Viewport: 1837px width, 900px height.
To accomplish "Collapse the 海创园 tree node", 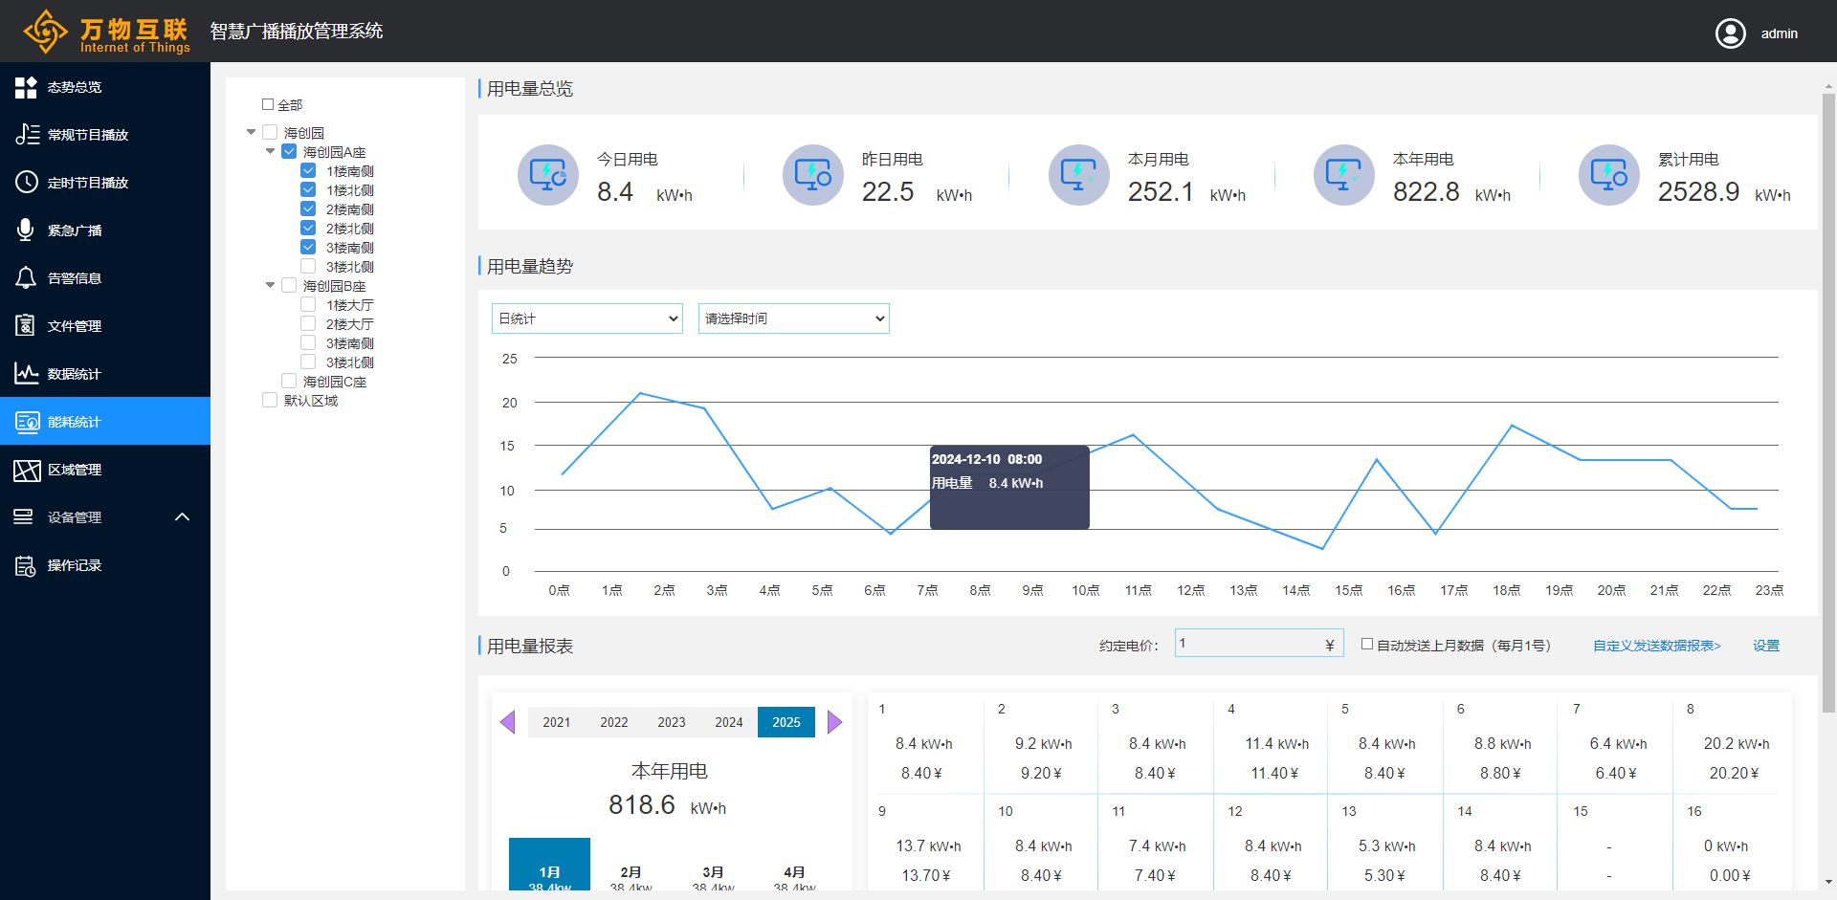I will (x=252, y=132).
